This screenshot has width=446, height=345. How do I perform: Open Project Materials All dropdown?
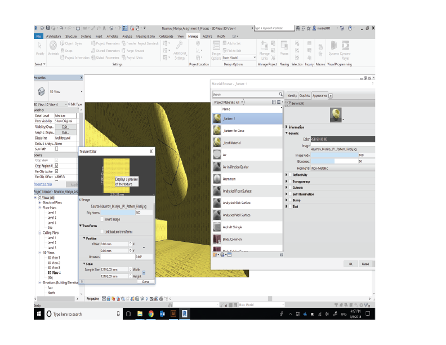[x=229, y=102]
